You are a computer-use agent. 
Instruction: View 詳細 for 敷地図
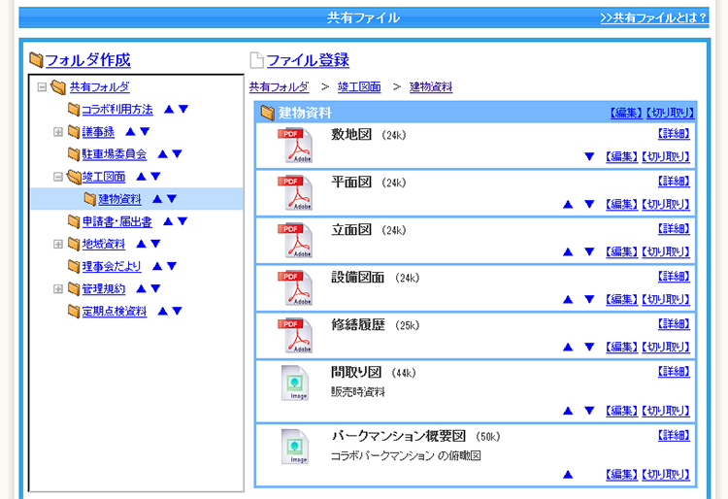pyautogui.click(x=674, y=134)
